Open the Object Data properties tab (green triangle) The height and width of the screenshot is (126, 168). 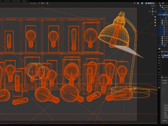click(159, 85)
